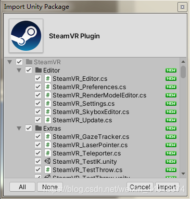Click the C# script icon beside SteamVR_TestThrow.cs
This screenshot has width=190, height=199.
(48, 169)
